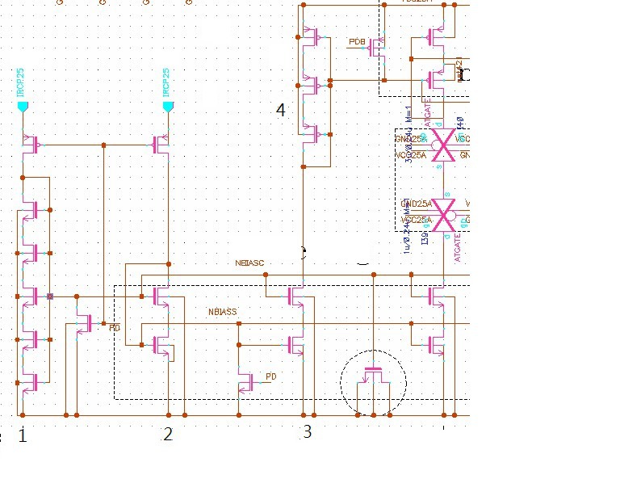Image resolution: width=620 pixels, height=496 pixels.
Task: Click the wire junction above the RD transistor
Action: pos(77,296)
